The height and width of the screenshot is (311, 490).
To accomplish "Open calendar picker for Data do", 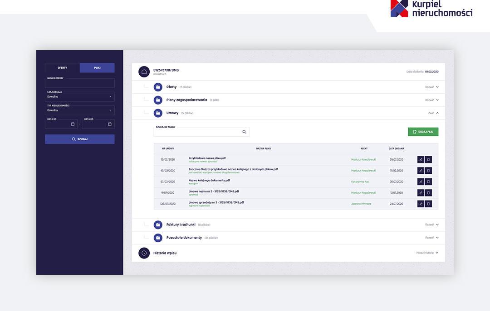I will 110,124.
